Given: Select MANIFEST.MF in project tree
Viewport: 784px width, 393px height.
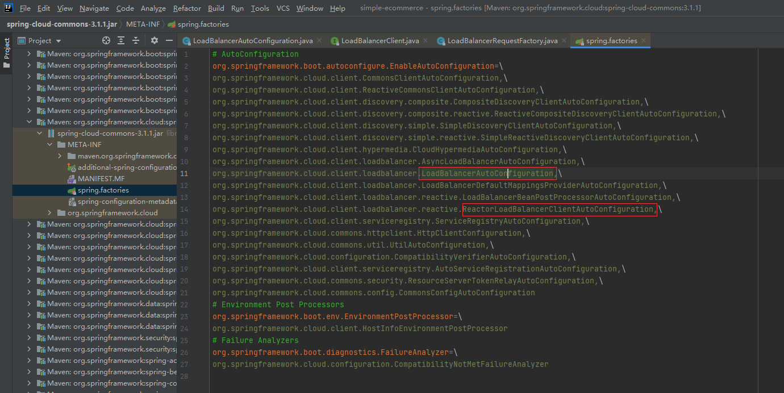Looking at the screenshot, I should pyautogui.click(x=101, y=179).
